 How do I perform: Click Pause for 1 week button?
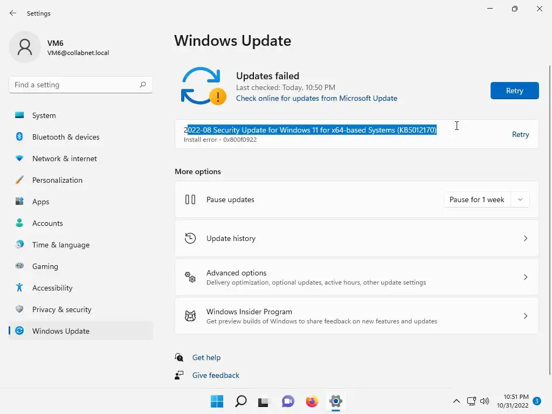477,199
